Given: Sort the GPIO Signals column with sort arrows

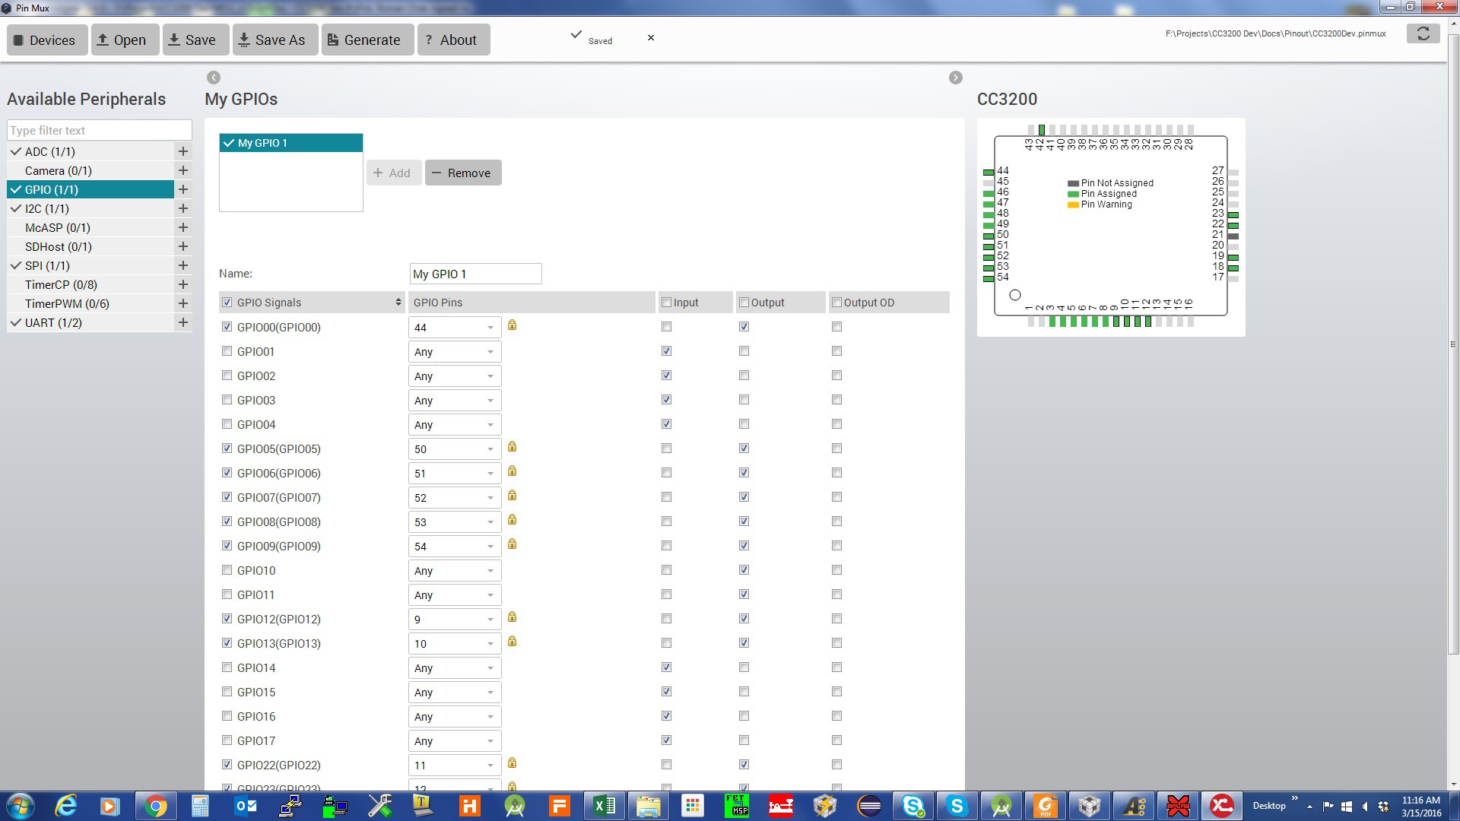Looking at the screenshot, I should pyautogui.click(x=398, y=303).
